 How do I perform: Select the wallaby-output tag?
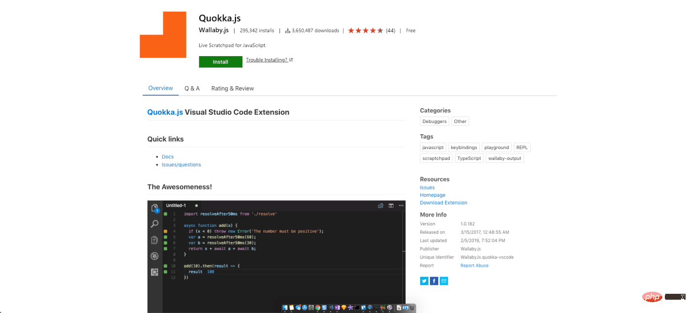504,158
